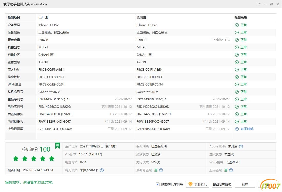The width and height of the screenshot is (282, 192).
Task: Click the check icon in 前置摄像头 row
Action: pyautogui.click(x=237, y=122)
